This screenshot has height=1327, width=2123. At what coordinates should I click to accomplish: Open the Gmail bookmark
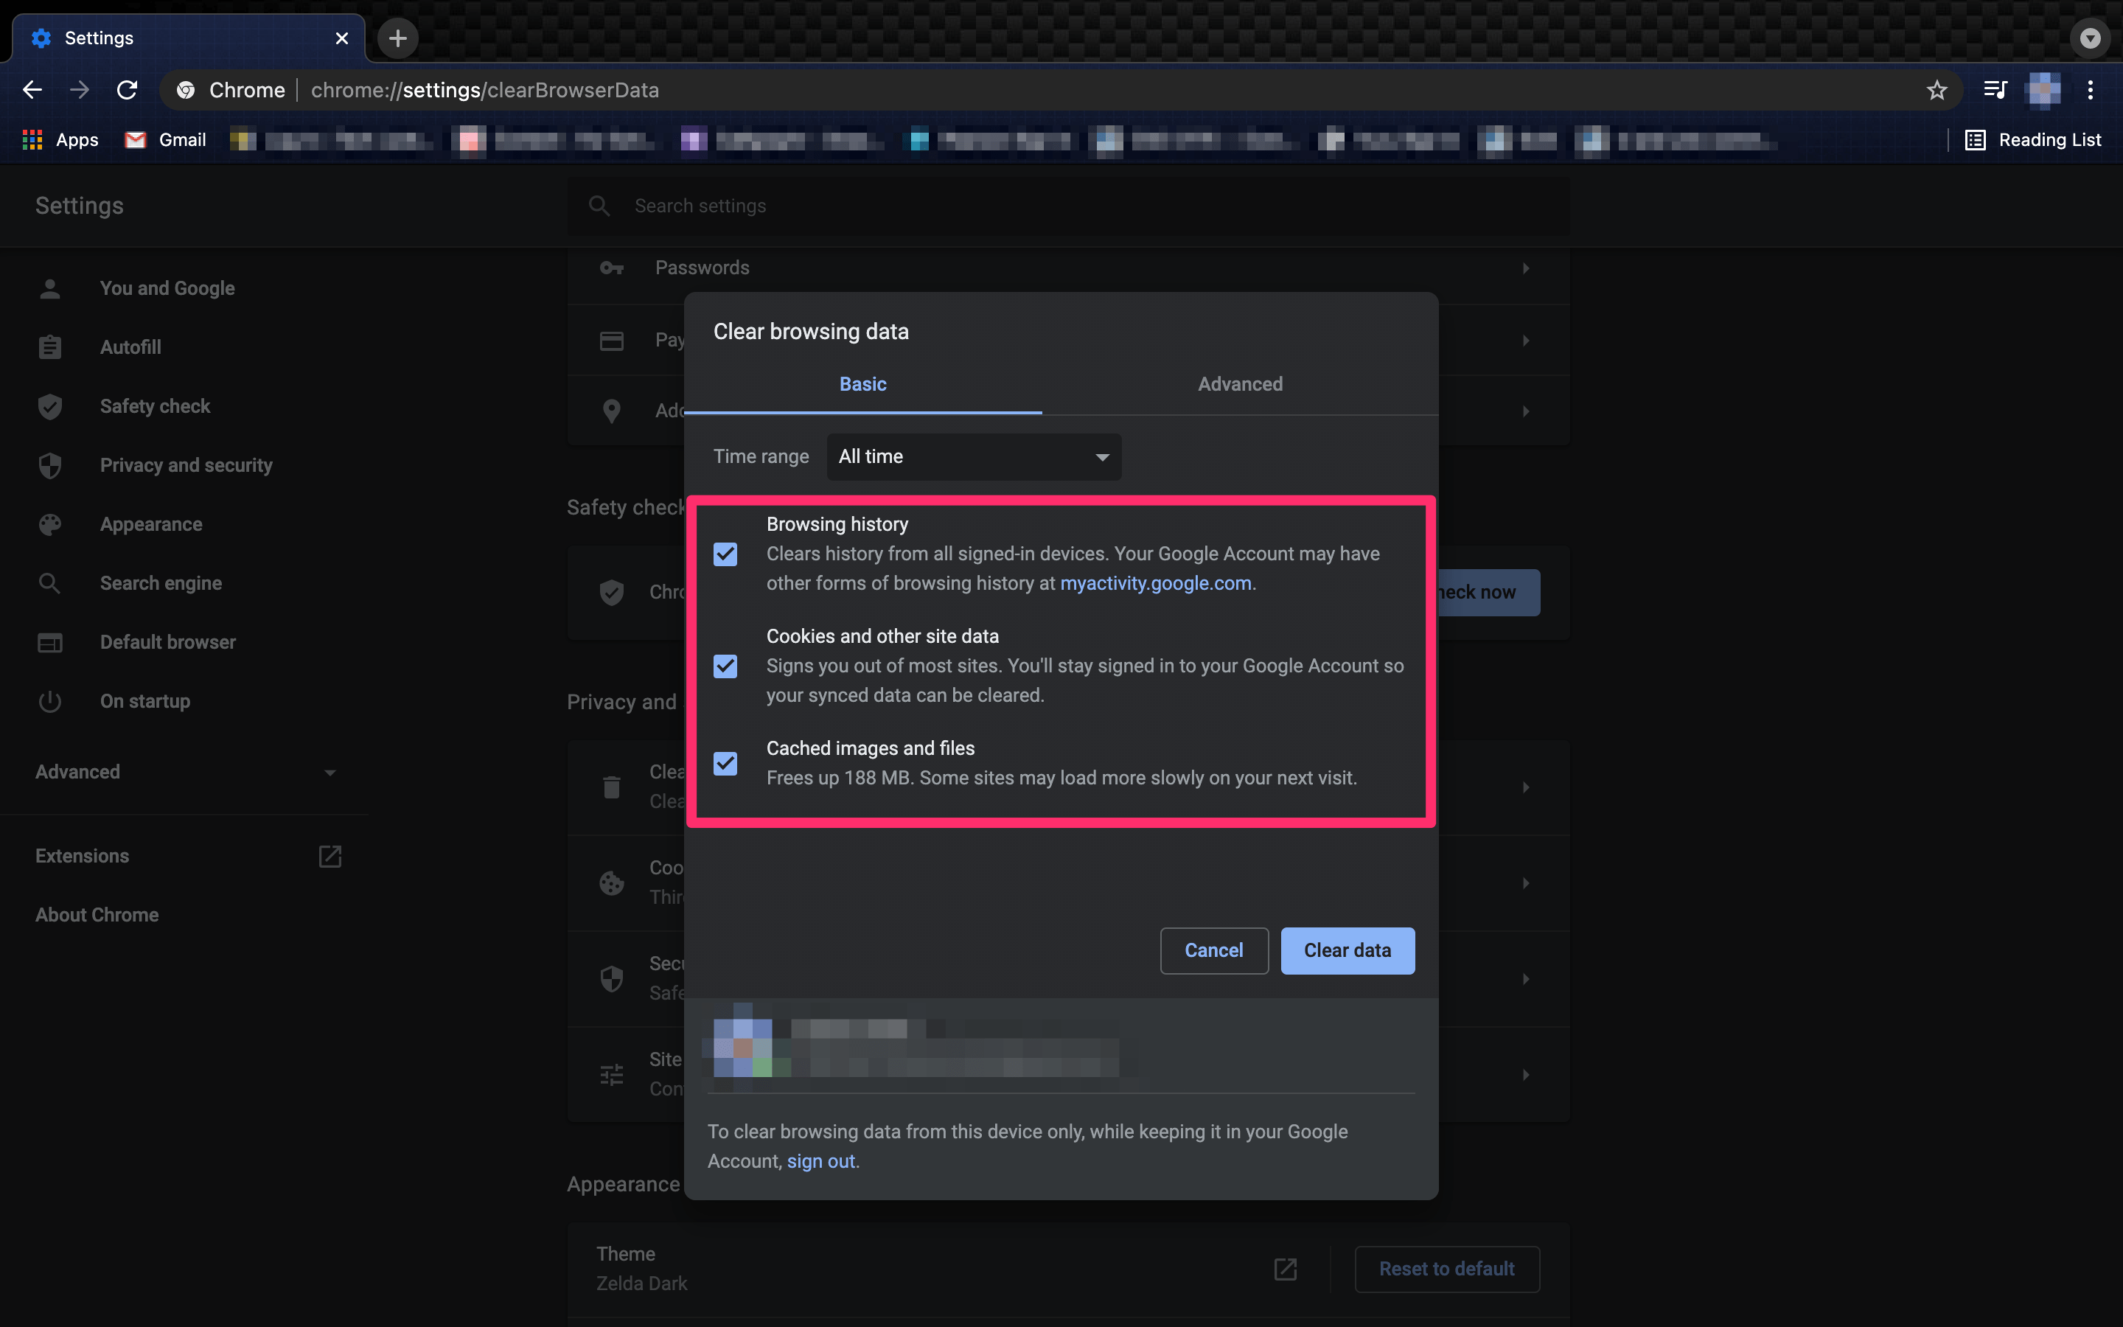coord(166,139)
